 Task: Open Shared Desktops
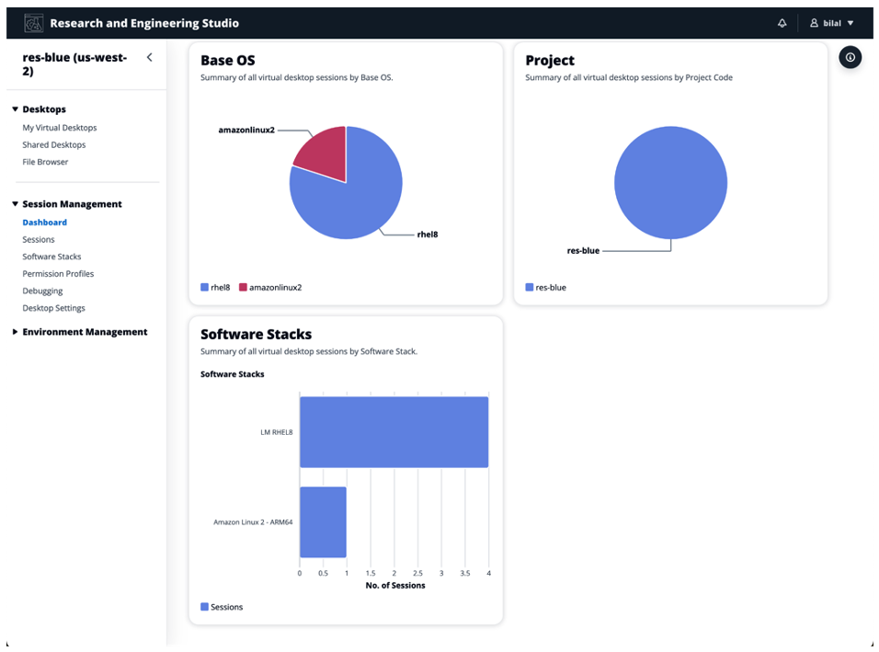(54, 144)
